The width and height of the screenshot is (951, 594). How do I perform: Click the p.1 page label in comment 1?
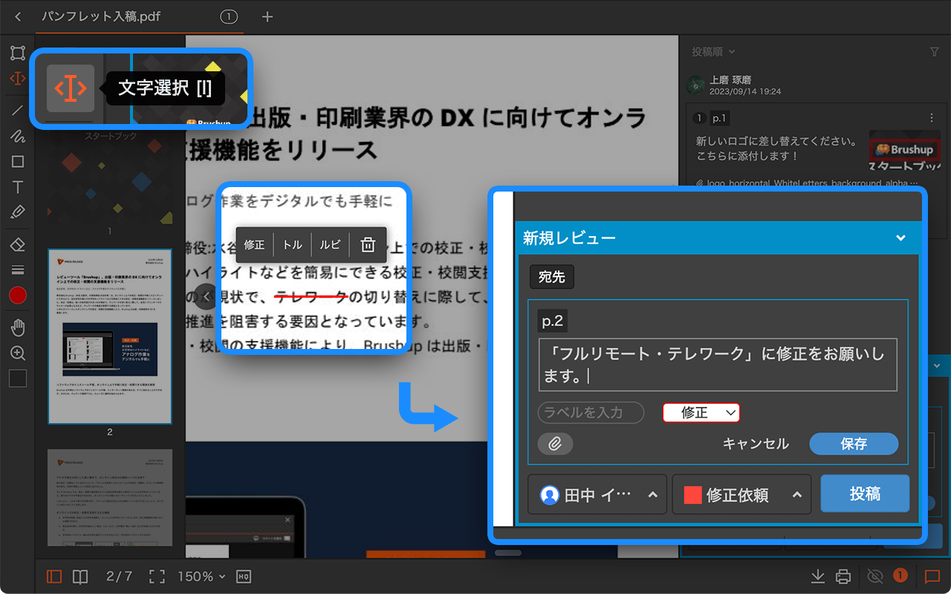[720, 118]
